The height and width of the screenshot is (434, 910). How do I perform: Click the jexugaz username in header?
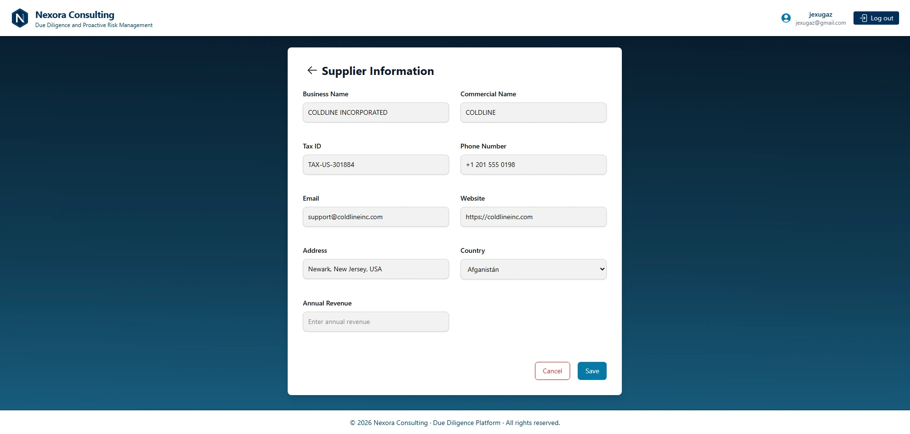coord(820,14)
